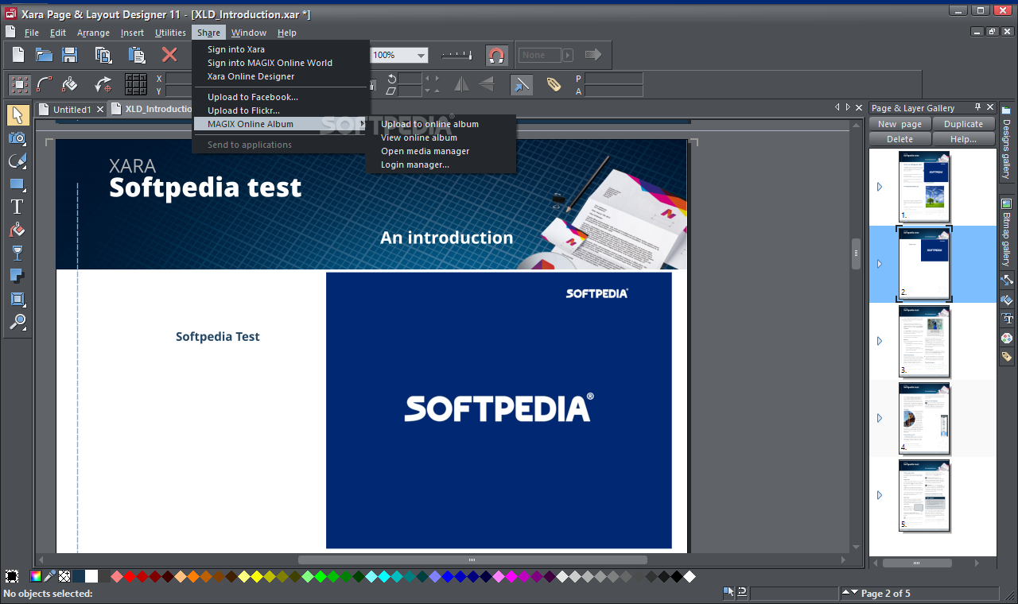1018x604 pixels.
Task: Save the document with the floppy disk icon
Action: (69, 55)
